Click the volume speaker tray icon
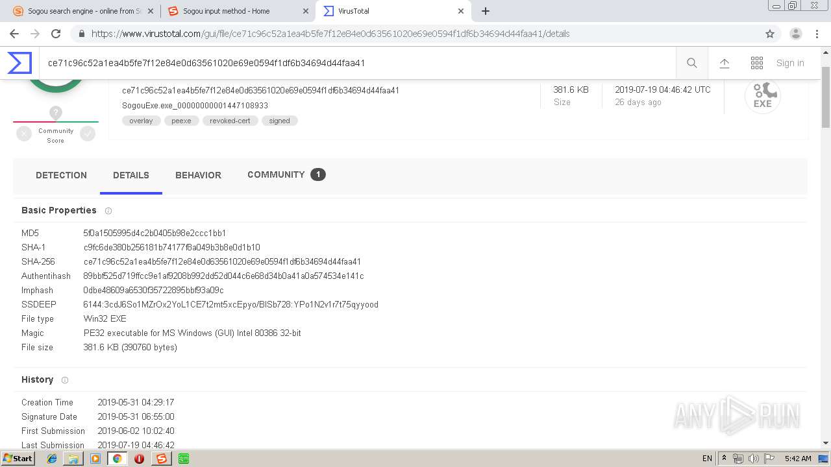Image resolution: width=831 pixels, height=467 pixels. coord(753,459)
